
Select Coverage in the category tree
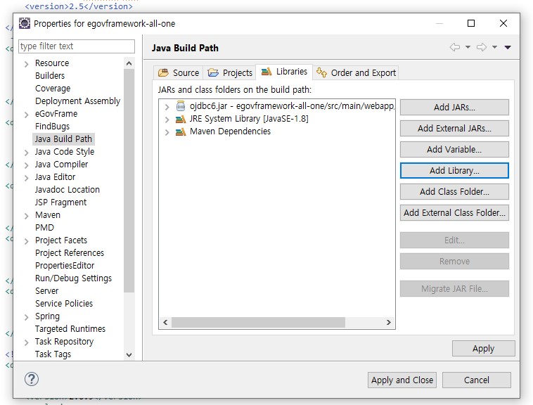click(53, 89)
